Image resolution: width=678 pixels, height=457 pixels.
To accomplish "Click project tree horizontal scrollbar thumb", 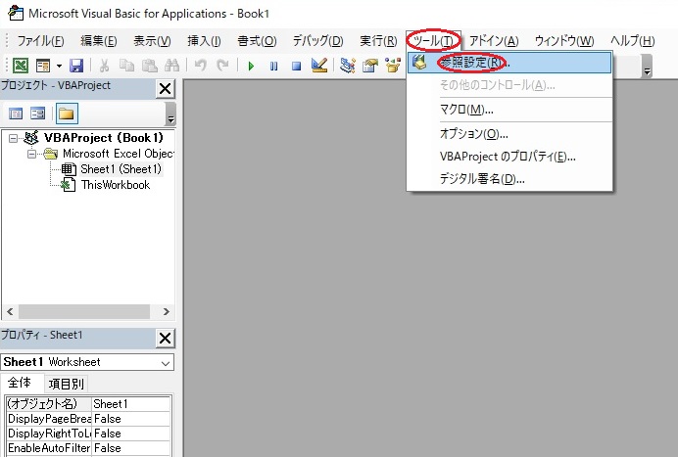I will (84, 311).
